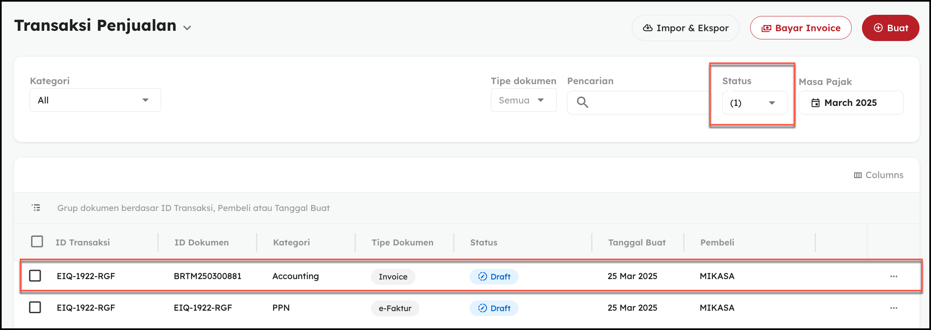Click Draft status badge on e-Faktur row
This screenshot has width=931, height=330.
pyautogui.click(x=494, y=308)
